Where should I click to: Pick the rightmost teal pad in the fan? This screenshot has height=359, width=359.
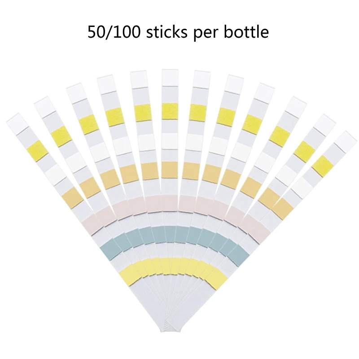pyautogui.click(x=239, y=255)
